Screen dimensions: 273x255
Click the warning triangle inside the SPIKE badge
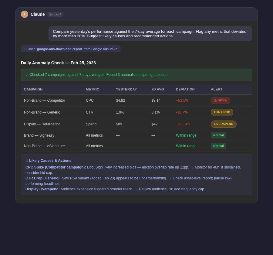tap(216, 100)
